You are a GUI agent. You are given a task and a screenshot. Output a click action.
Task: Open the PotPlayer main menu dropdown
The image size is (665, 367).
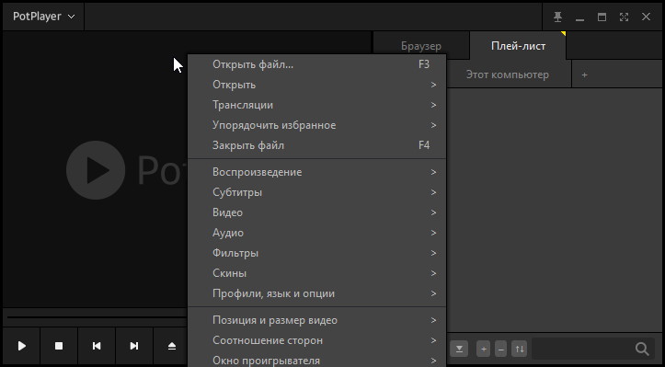(x=43, y=17)
